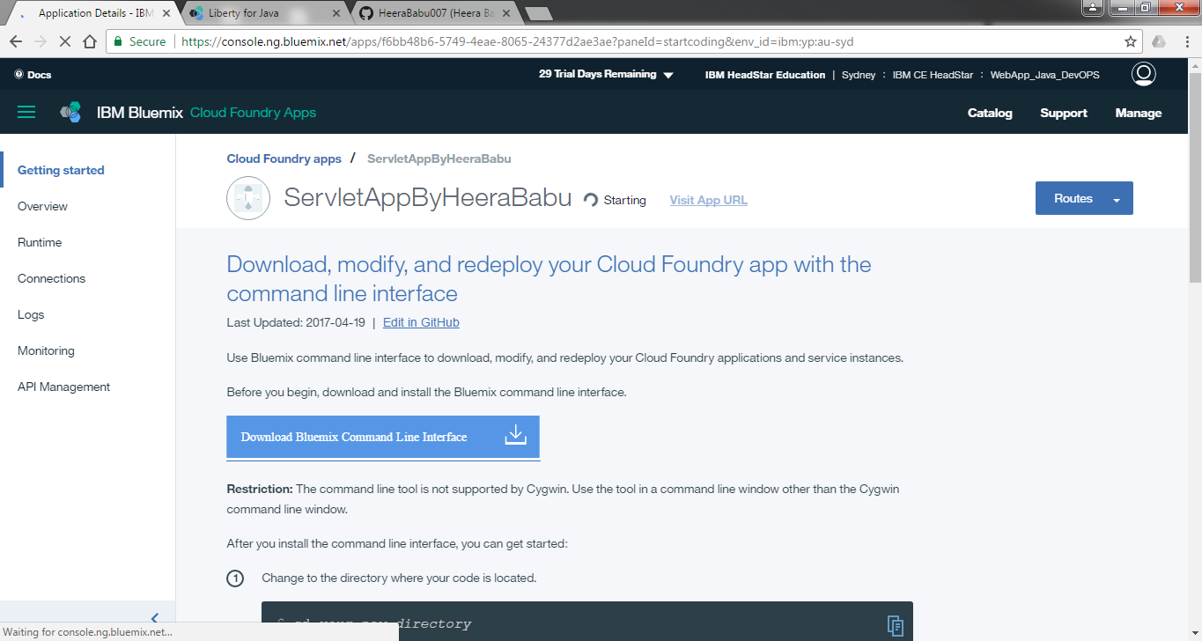Viewport: 1202px width, 641px height.
Task: Open Connections in sidebar
Action: click(51, 278)
